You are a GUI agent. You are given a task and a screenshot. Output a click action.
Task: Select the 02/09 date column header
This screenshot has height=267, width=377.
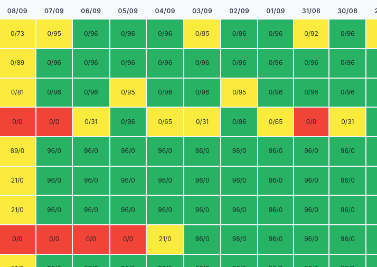pyautogui.click(x=239, y=11)
